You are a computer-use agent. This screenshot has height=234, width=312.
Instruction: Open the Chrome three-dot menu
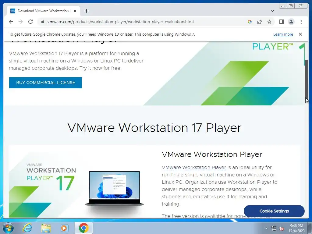pyautogui.click(x=301, y=22)
